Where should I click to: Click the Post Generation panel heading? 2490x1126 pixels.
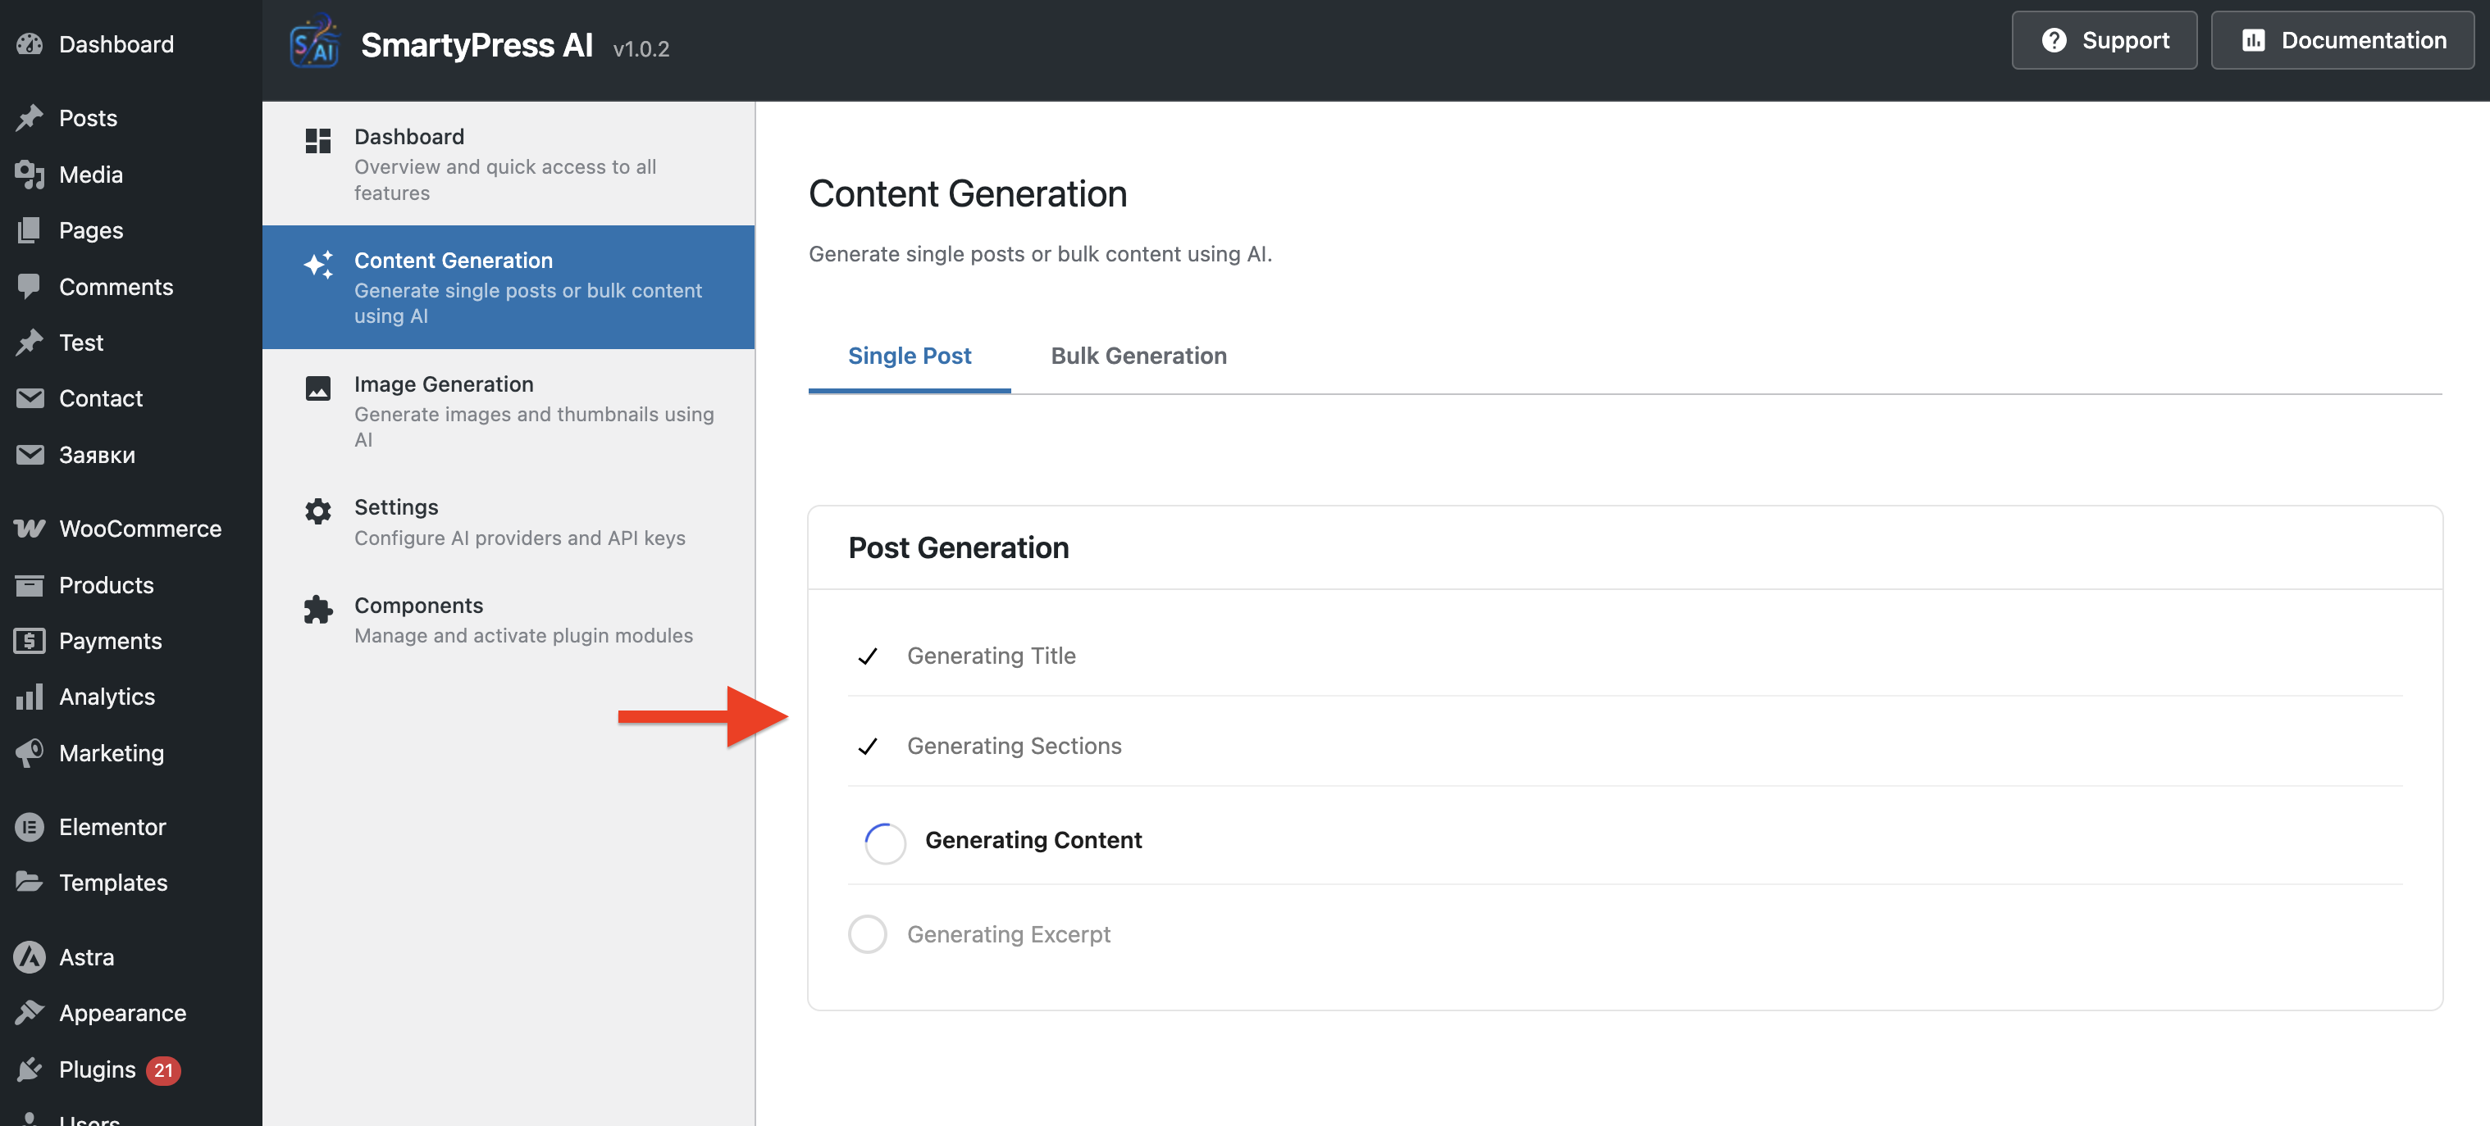tap(958, 547)
